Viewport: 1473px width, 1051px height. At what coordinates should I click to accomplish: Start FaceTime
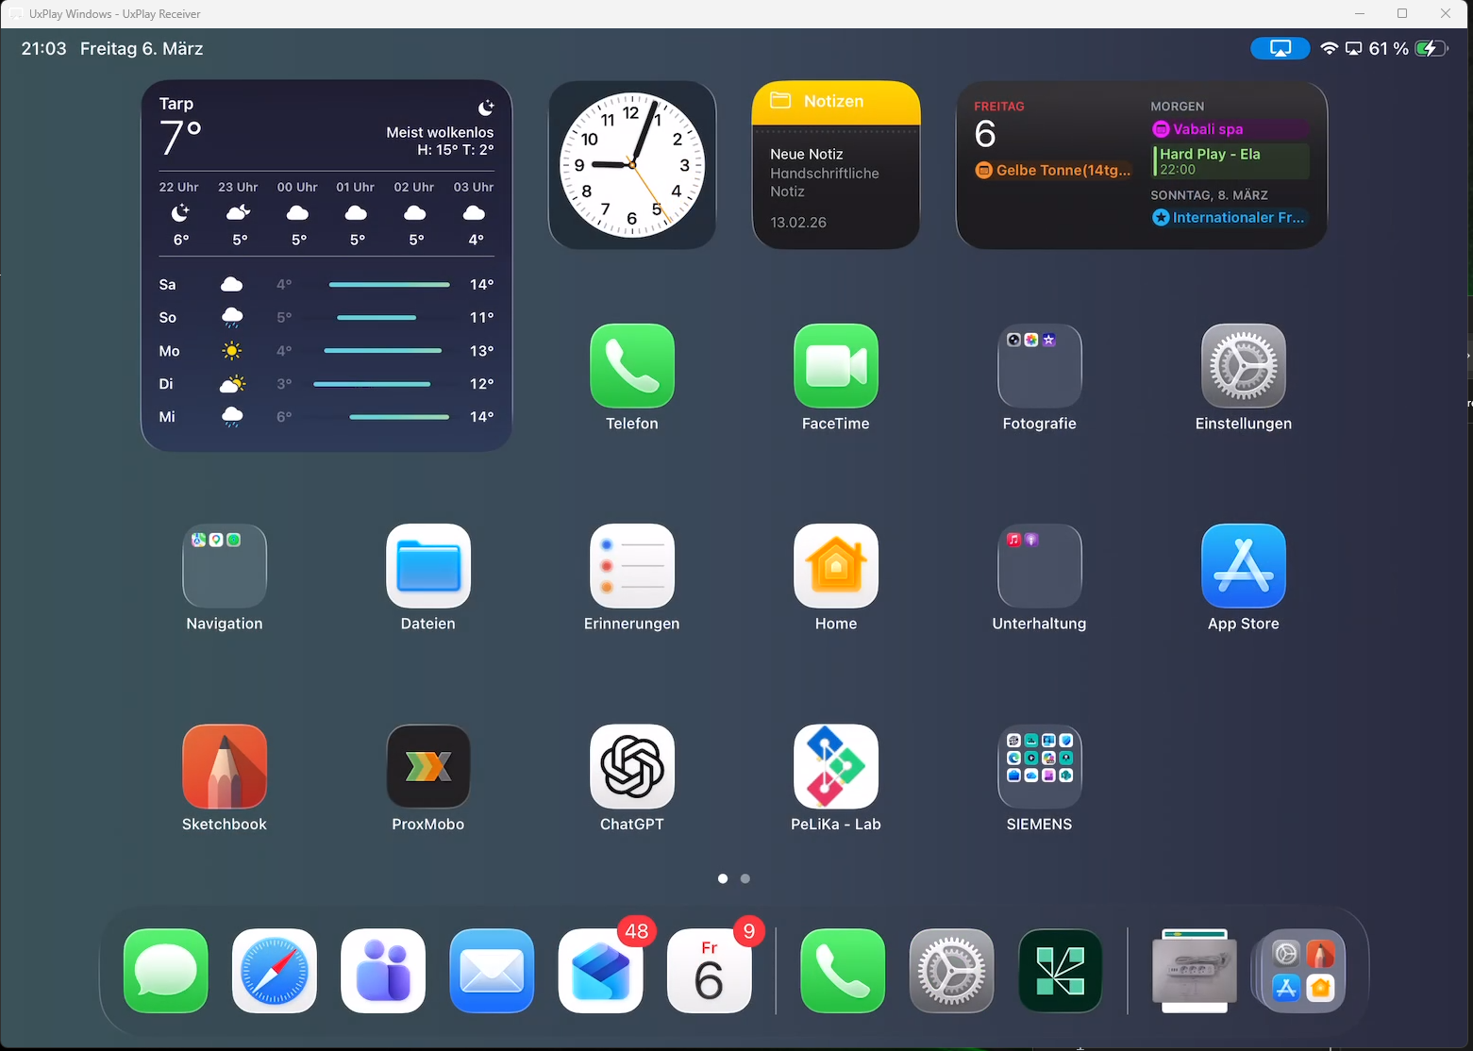pos(835,366)
